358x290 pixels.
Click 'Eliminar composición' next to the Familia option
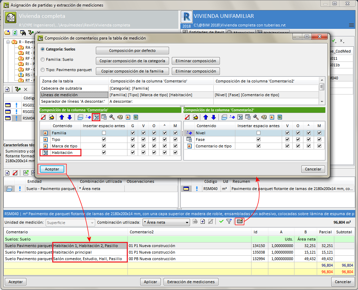[x=196, y=61]
